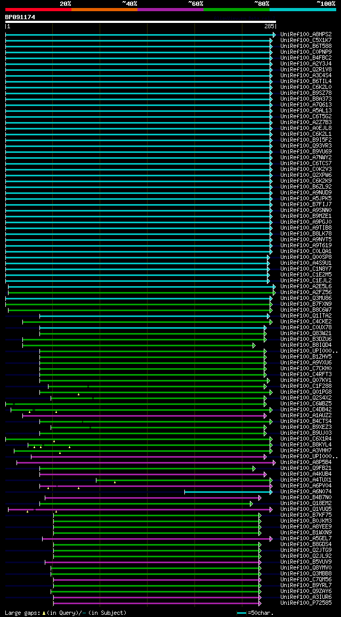Select the UniRef100_C4DB42 label
This screenshot has width=341, height=617.
point(306,410)
